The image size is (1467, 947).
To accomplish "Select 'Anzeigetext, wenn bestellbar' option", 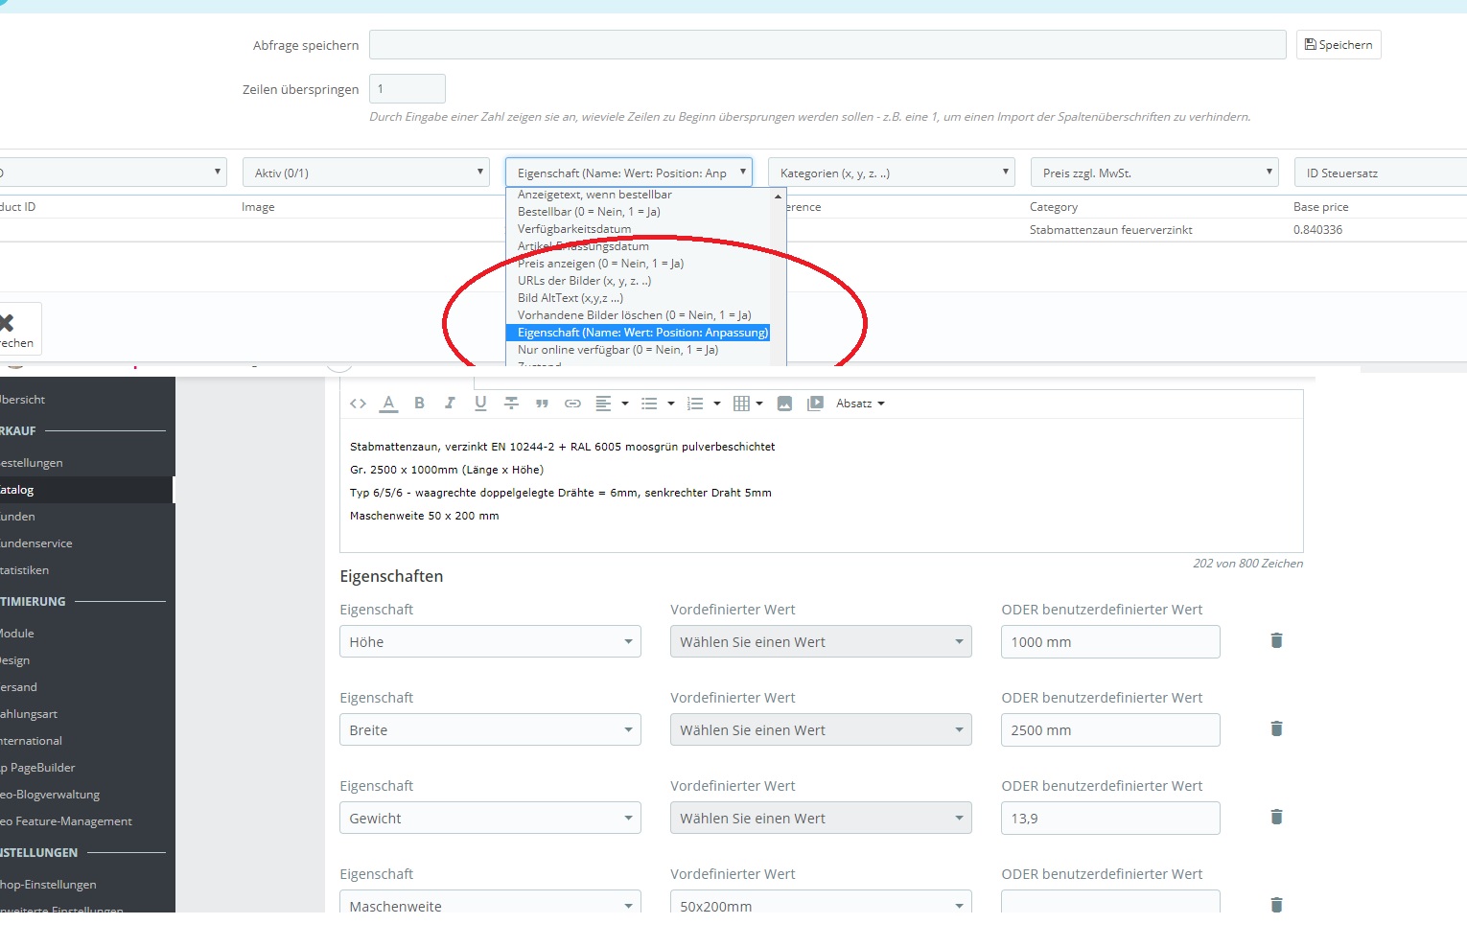I will click(639, 195).
